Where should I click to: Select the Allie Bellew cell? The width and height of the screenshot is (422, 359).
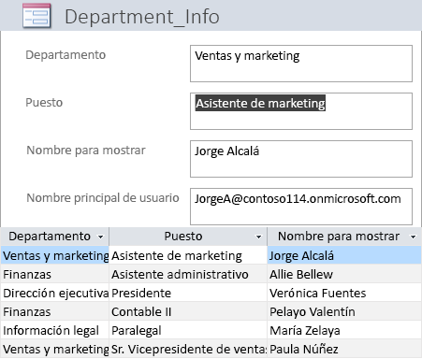tap(344, 274)
